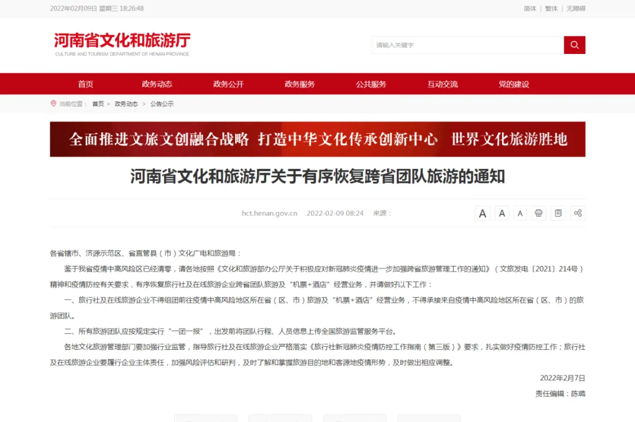The image size is (635, 422).
Task: Switch to 简体 language link
Action: (530, 8)
